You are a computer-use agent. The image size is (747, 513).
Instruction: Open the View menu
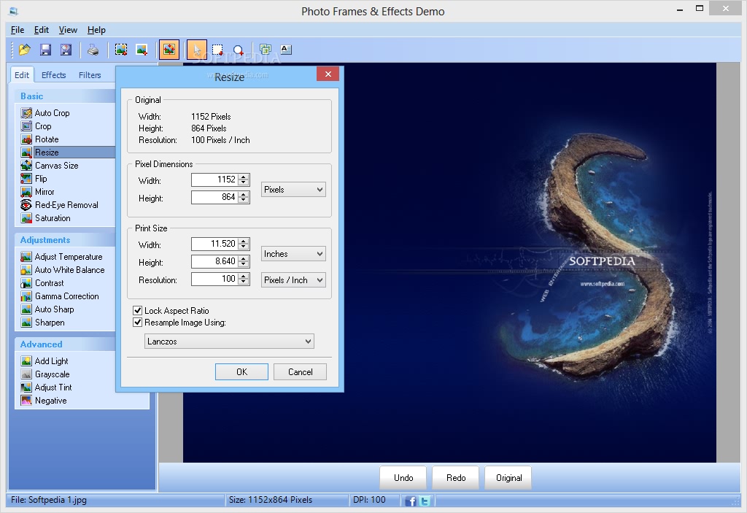(x=68, y=30)
